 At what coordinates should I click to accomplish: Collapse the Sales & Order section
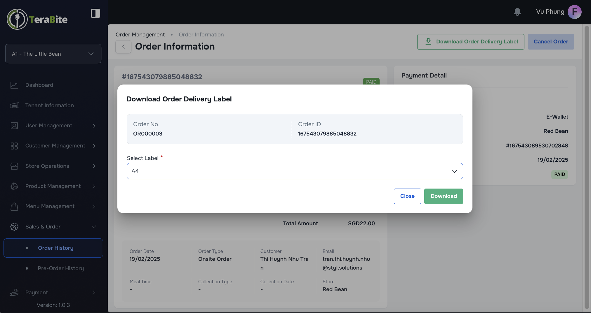(x=94, y=227)
